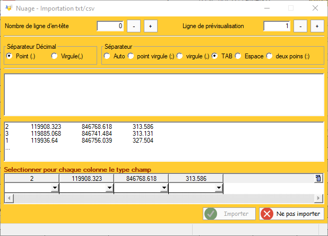The height and width of the screenshot is (236, 328).
Task: Click the left arrow of horizontal scrollbar
Action: tap(9, 198)
